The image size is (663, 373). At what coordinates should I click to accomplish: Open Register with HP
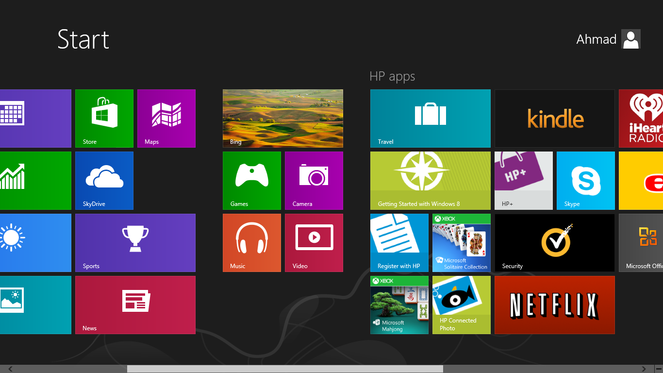tap(399, 242)
